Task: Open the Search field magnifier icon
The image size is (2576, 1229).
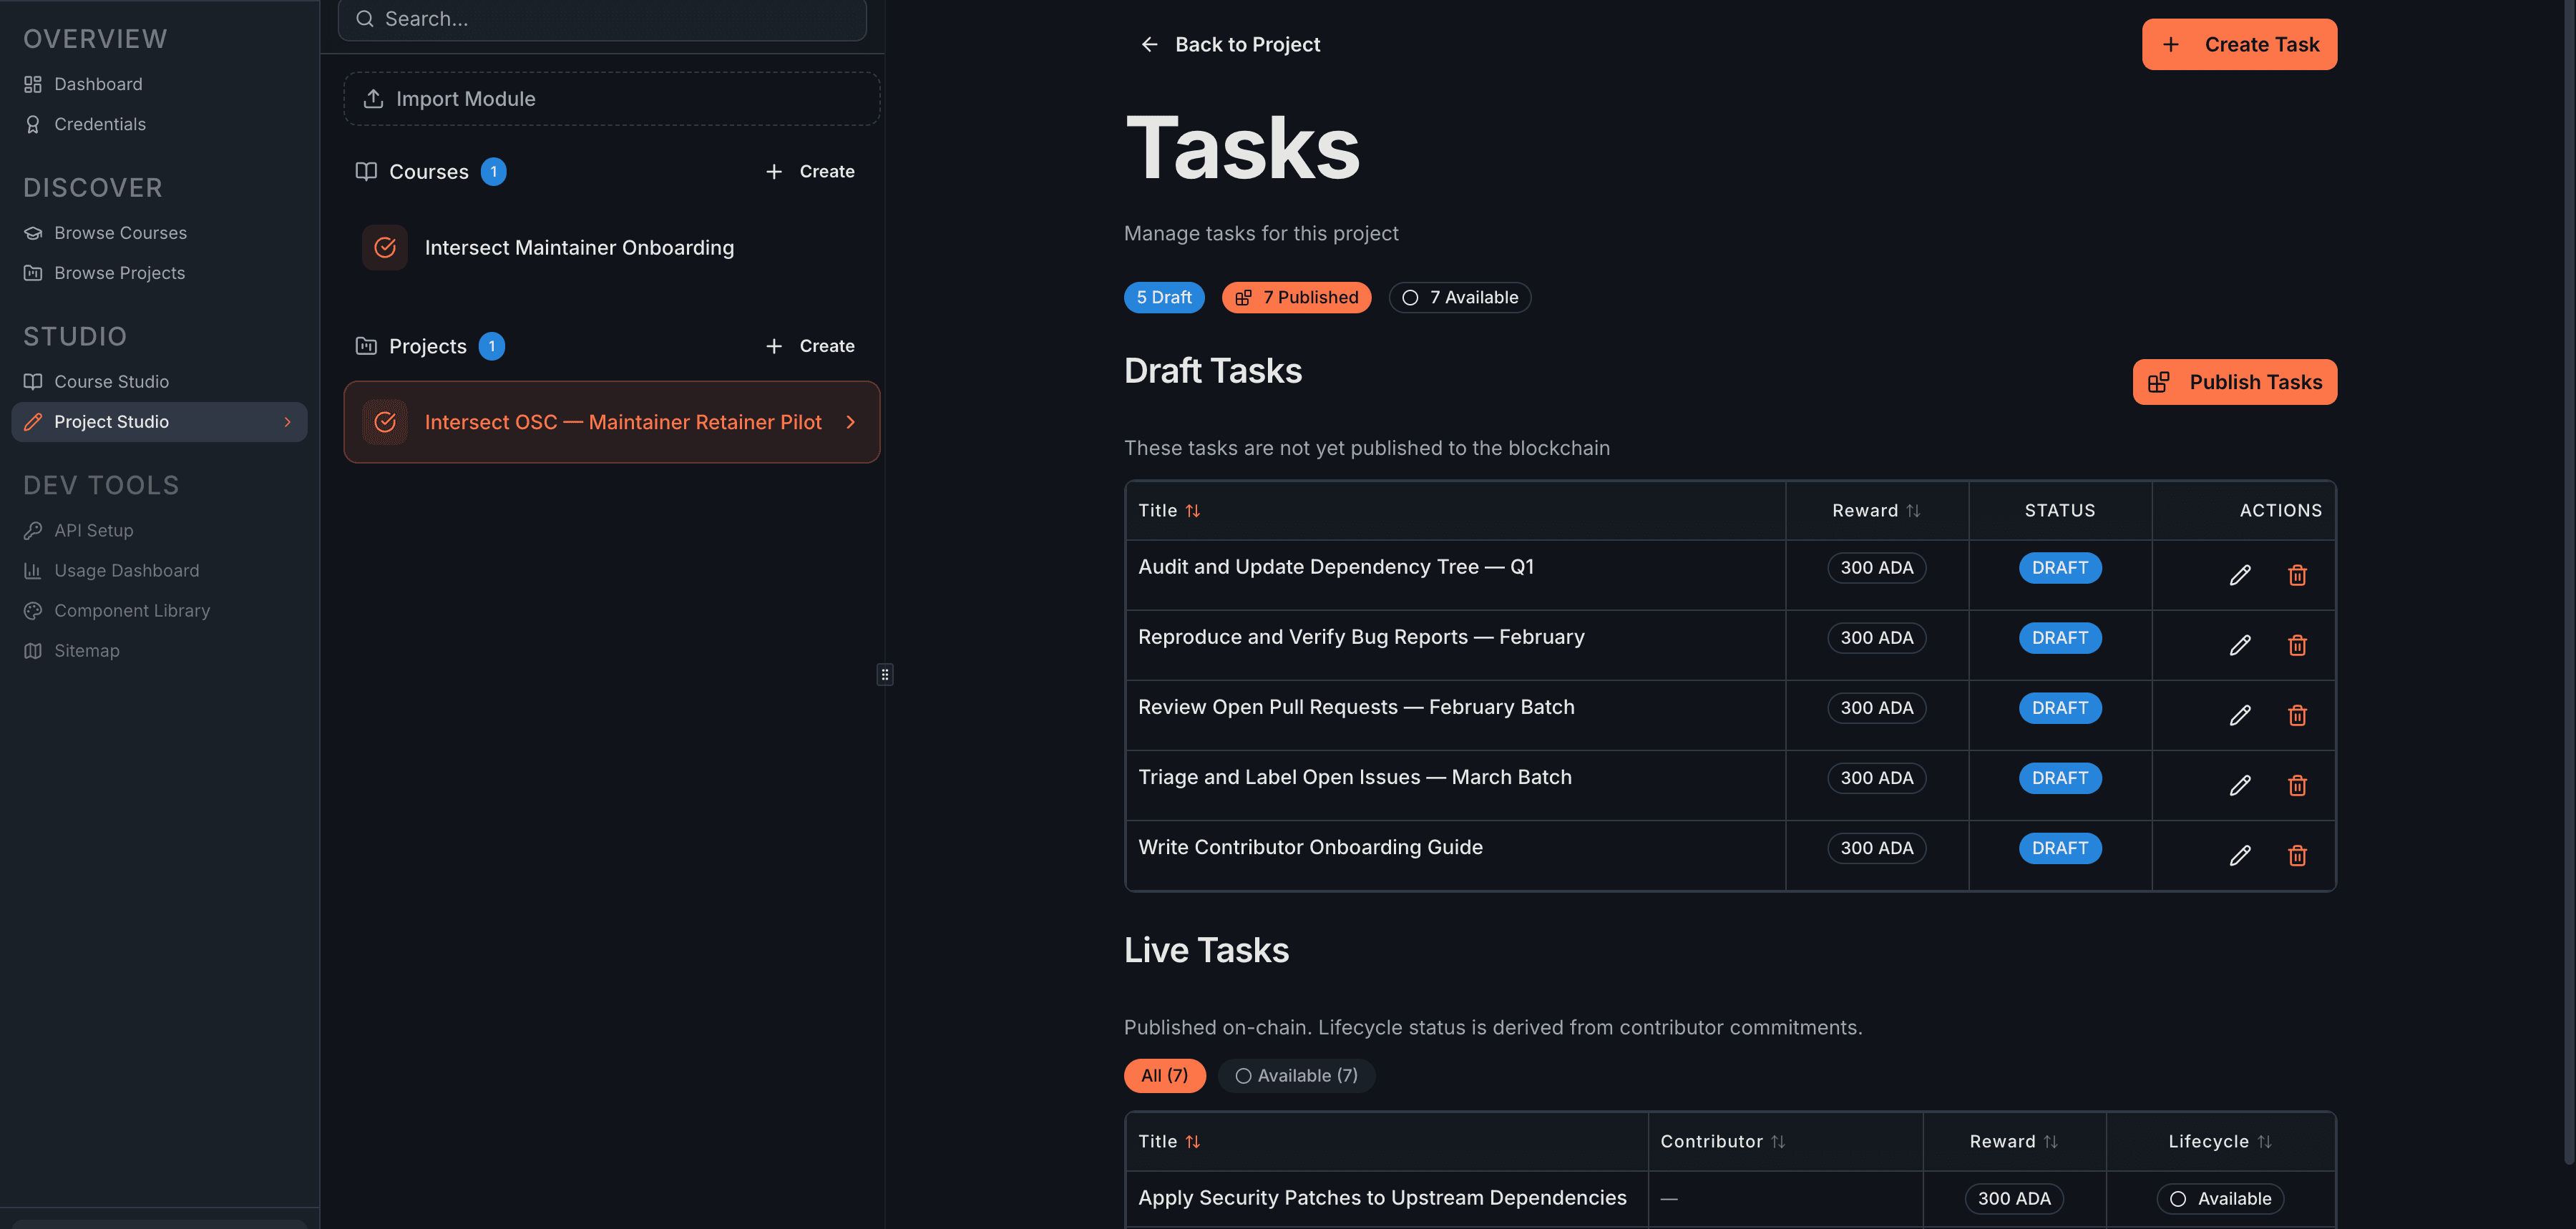Action: tap(366, 18)
